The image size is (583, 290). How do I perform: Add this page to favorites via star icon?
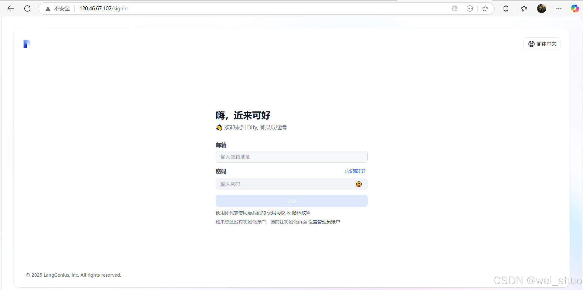pos(485,9)
